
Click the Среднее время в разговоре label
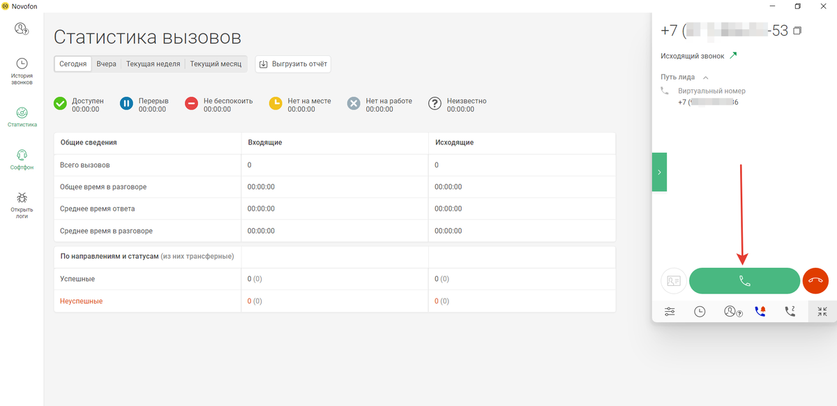106,231
